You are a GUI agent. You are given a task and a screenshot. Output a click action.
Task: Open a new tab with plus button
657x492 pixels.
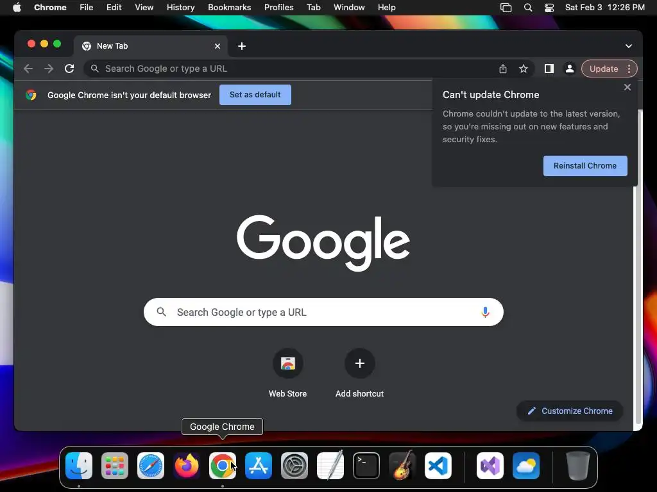point(242,46)
